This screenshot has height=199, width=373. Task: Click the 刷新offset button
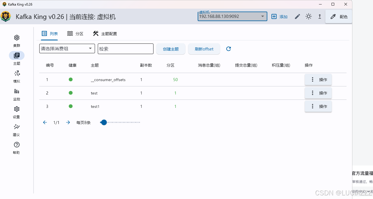click(x=204, y=49)
